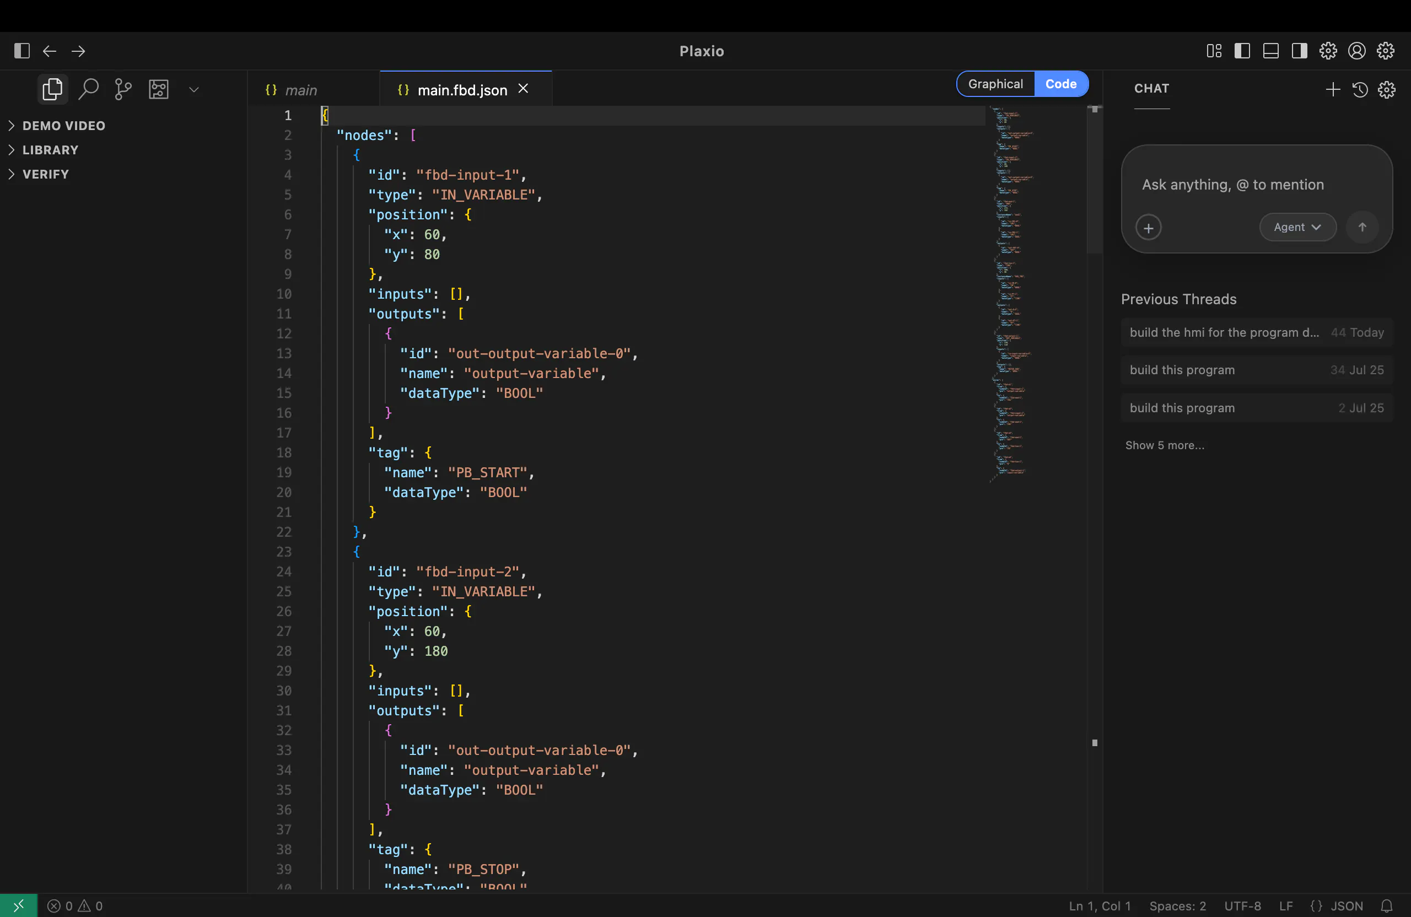Open the first settings gear in the title bar
Viewport: 1411px width, 917px height.
pyautogui.click(x=1328, y=51)
